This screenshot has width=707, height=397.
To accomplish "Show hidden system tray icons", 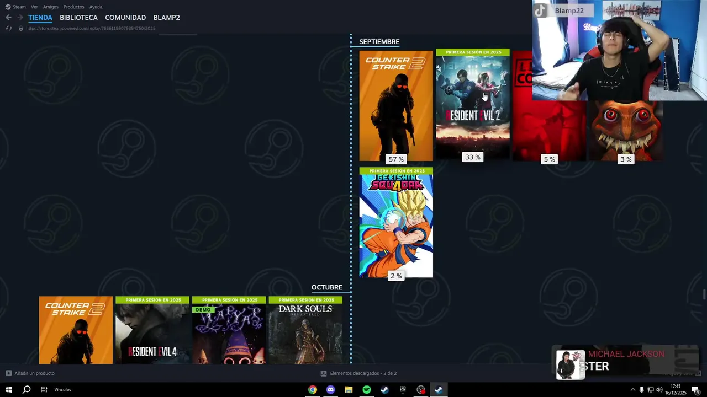I will click(x=632, y=390).
